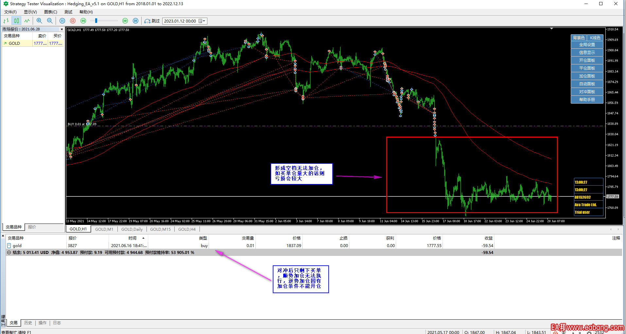Open the 平仓面板 close position panel
Screen dimensions: 626x334
[x=587, y=68]
